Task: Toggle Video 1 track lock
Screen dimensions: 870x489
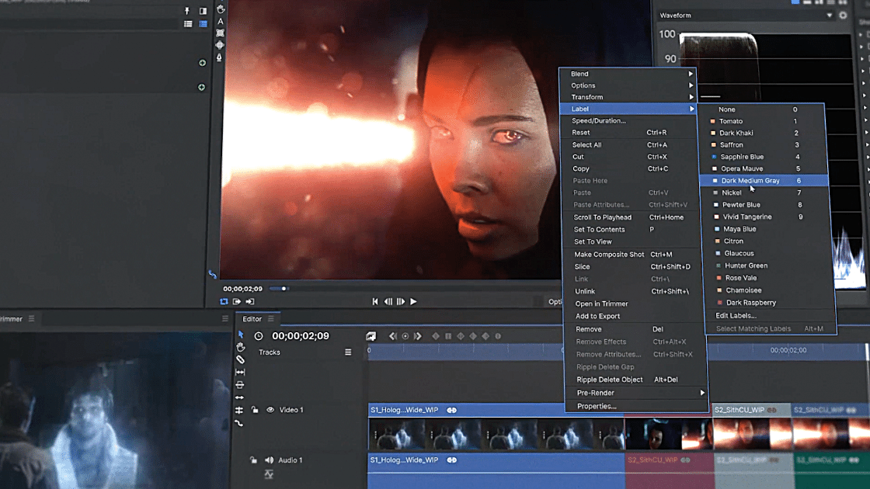Action: 255,410
